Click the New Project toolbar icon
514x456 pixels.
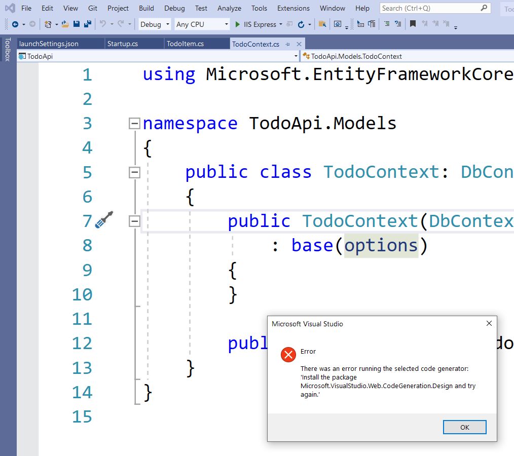pos(48,24)
